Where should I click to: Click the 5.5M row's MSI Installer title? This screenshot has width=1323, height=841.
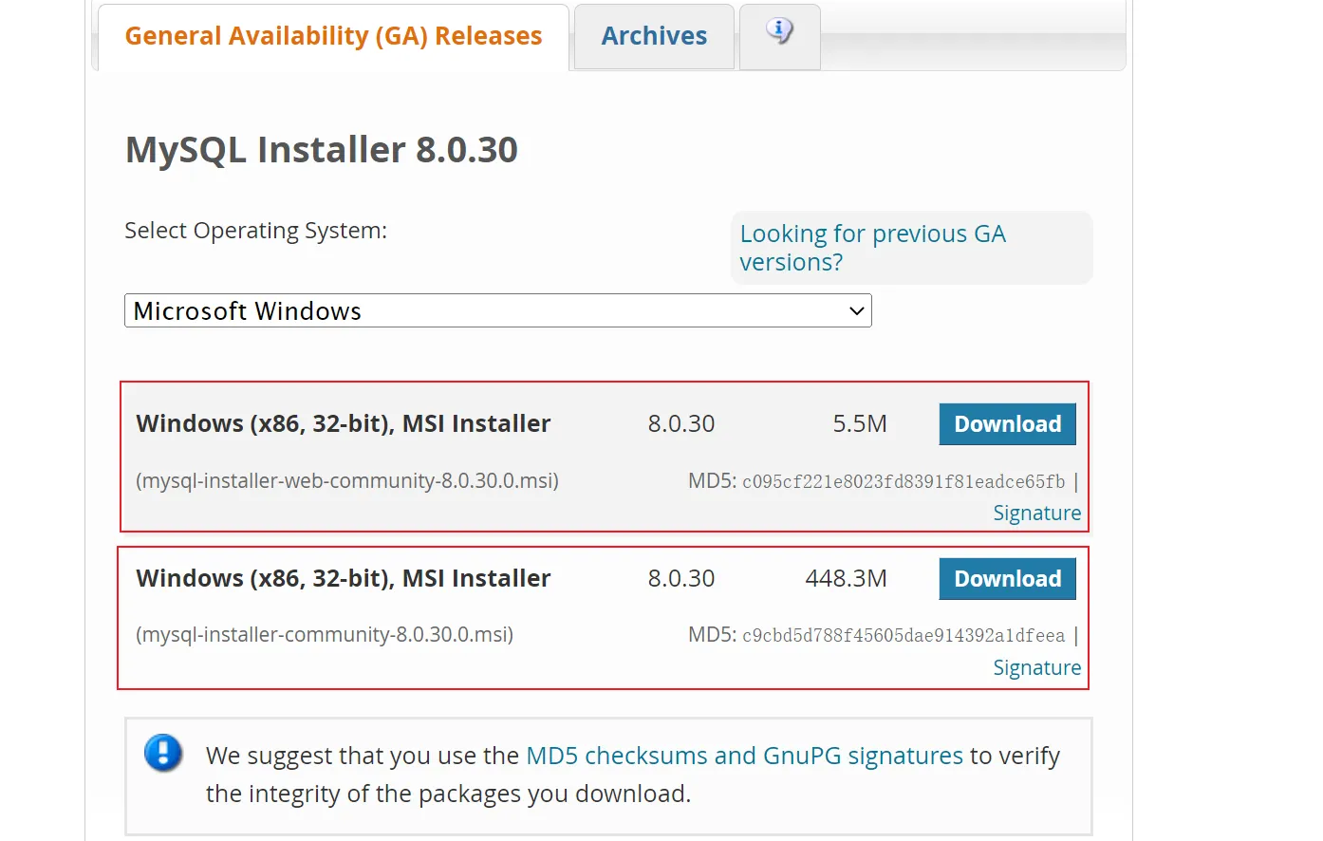pos(344,424)
